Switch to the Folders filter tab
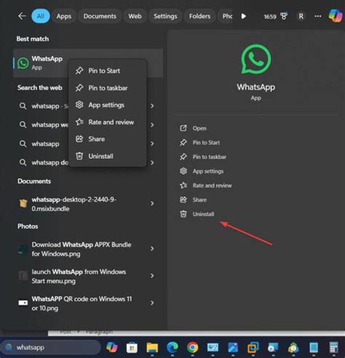345x358 pixels. pyautogui.click(x=200, y=16)
